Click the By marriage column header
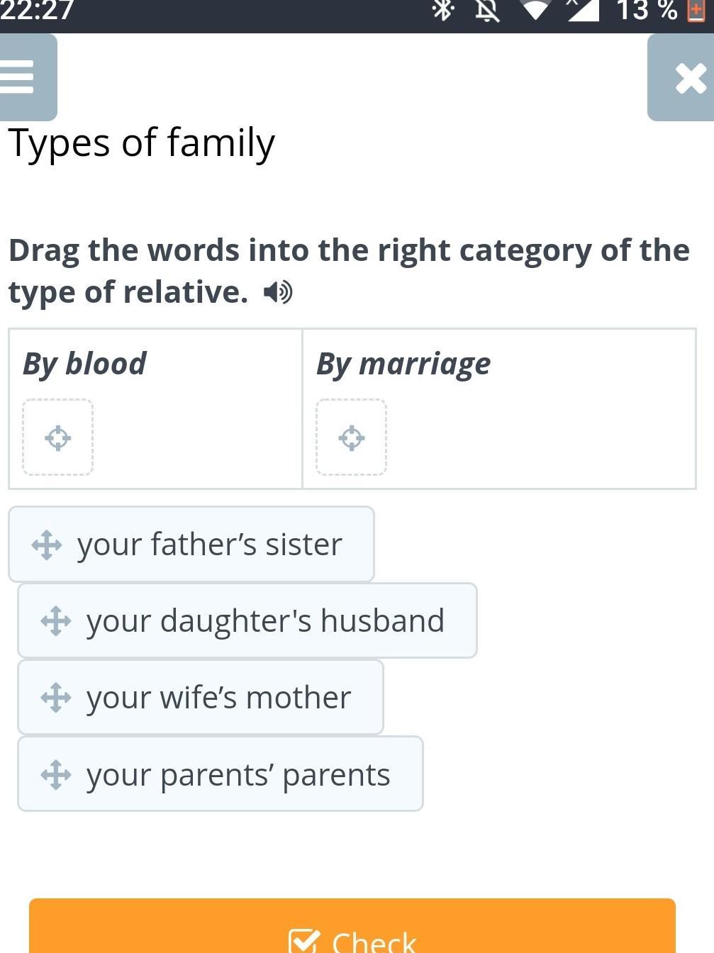This screenshot has height=953, width=714. 403,364
